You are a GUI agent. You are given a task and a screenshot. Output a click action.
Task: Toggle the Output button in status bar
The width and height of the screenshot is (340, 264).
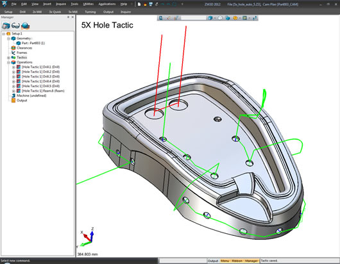(x=213, y=261)
